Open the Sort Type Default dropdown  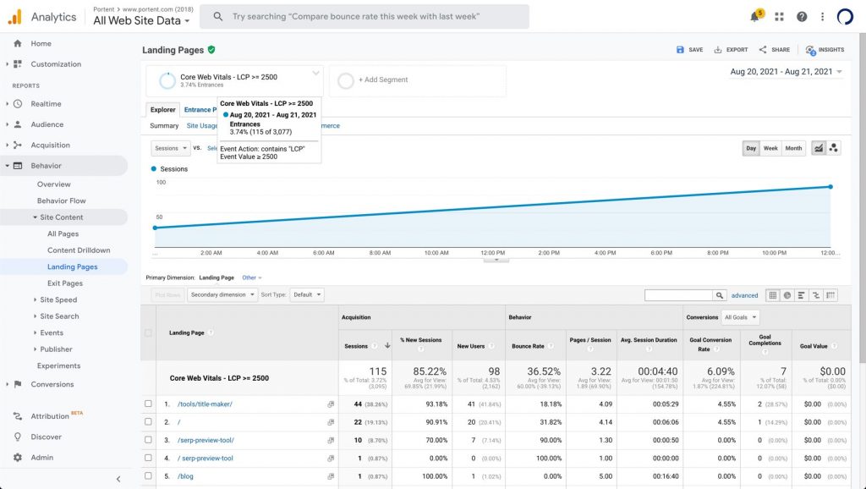click(x=306, y=295)
